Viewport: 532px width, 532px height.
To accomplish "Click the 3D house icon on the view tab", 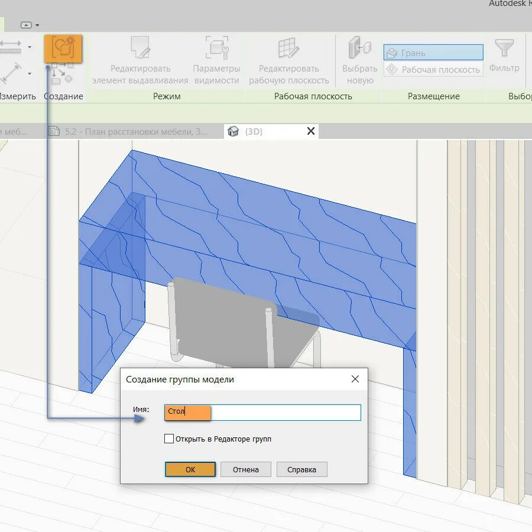I will (x=233, y=131).
